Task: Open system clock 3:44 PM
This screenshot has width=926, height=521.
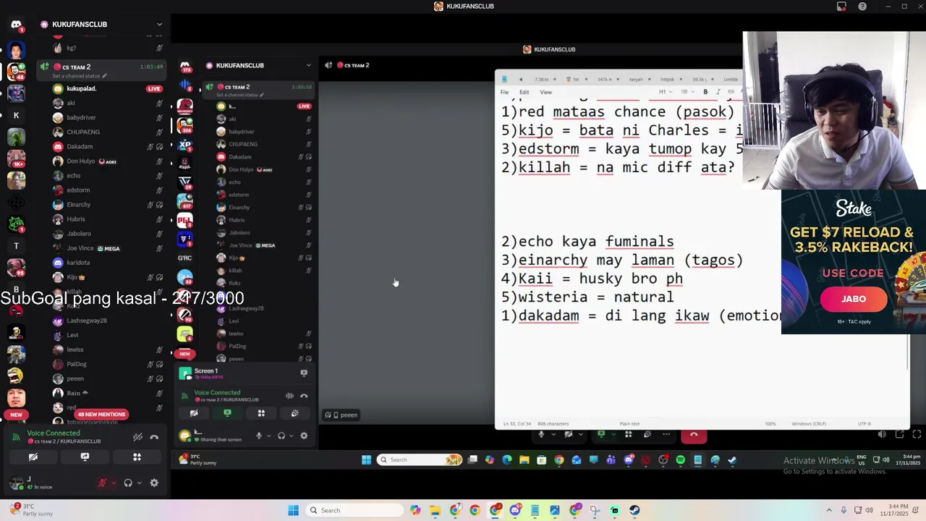Action: [896, 510]
